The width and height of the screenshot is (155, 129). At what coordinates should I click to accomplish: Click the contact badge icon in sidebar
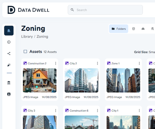pyautogui.click(x=9, y=94)
